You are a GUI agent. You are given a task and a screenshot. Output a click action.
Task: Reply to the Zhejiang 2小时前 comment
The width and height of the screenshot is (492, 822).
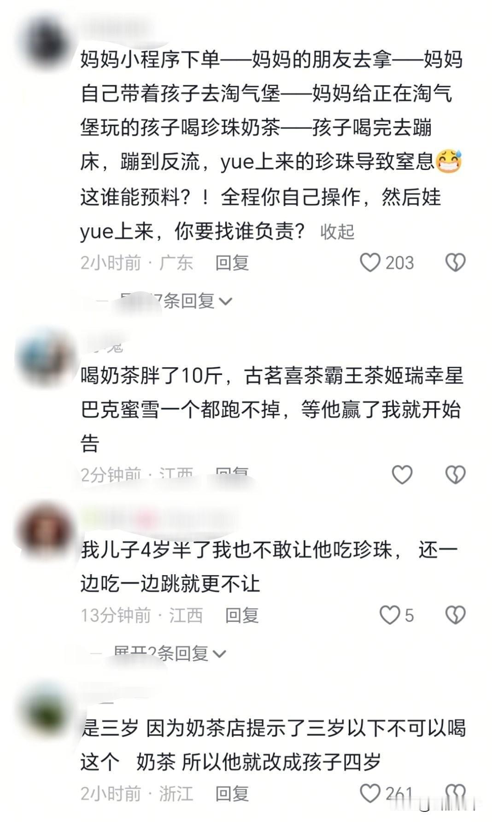pyautogui.click(x=232, y=793)
